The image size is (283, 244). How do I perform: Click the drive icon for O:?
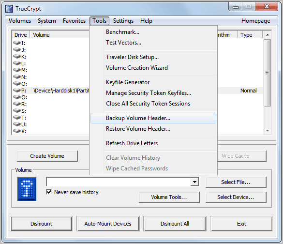17,84
